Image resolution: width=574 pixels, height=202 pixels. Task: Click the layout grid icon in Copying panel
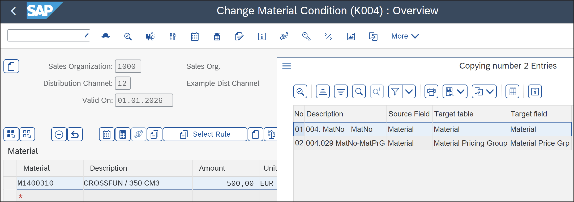point(512,92)
